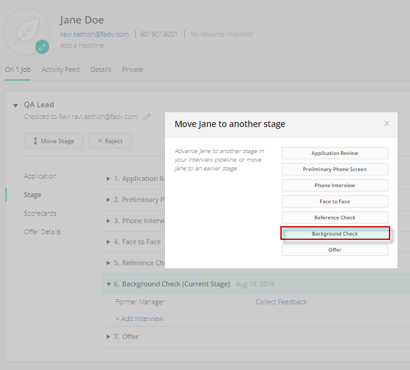
Task: Click the Reject button
Action: pyautogui.click(x=110, y=141)
